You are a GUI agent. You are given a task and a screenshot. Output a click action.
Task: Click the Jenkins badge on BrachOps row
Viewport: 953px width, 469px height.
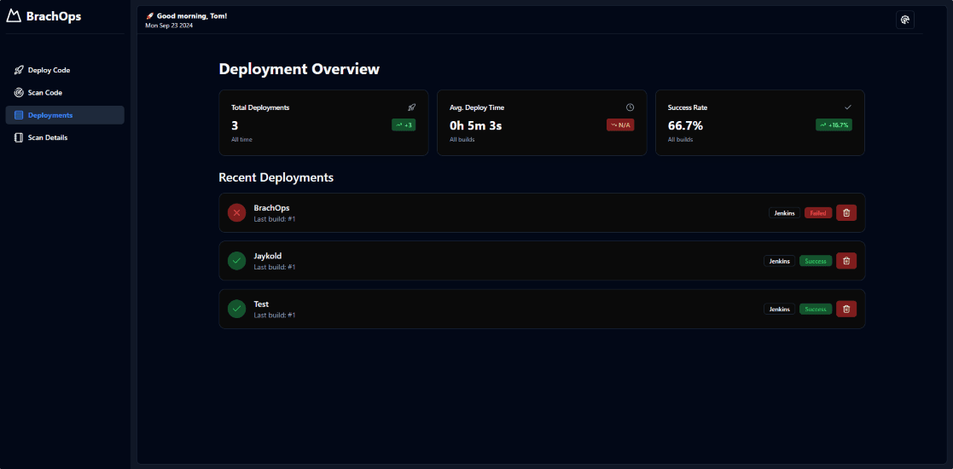click(785, 212)
